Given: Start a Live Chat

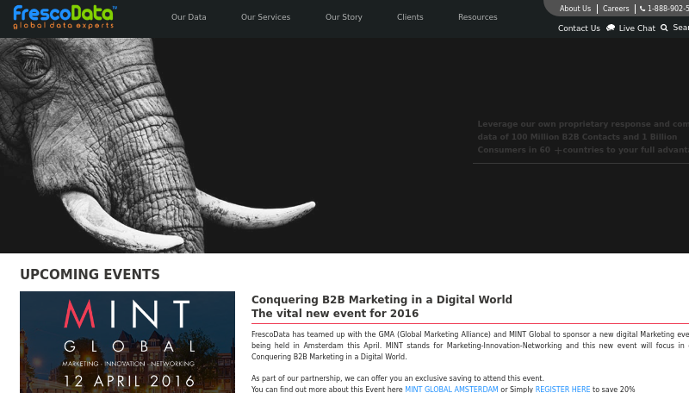Looking at the screenshot, I should [x=636, y=28].
